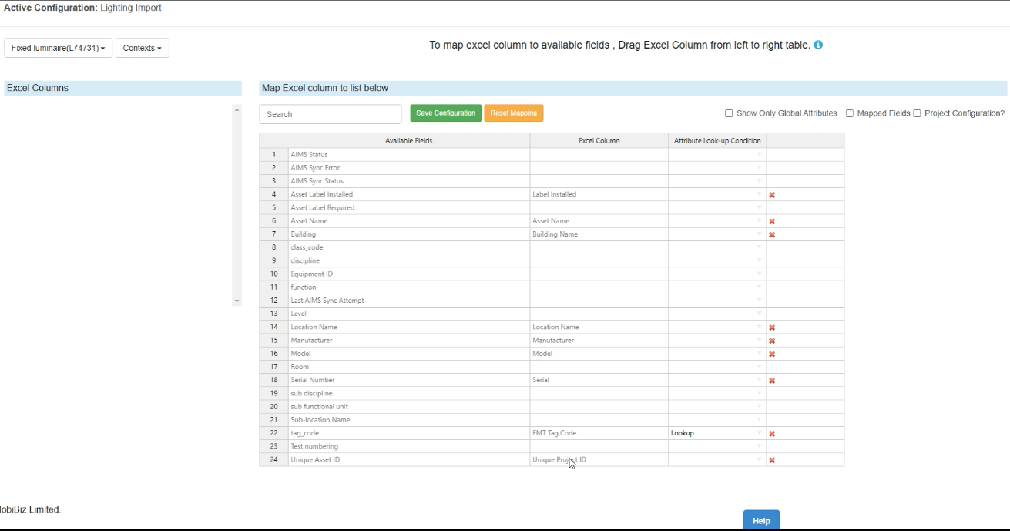The height and width of the screenshot is (531, 1010).
Task: Click the Excel Columns panel header
Action: point(122,88)
